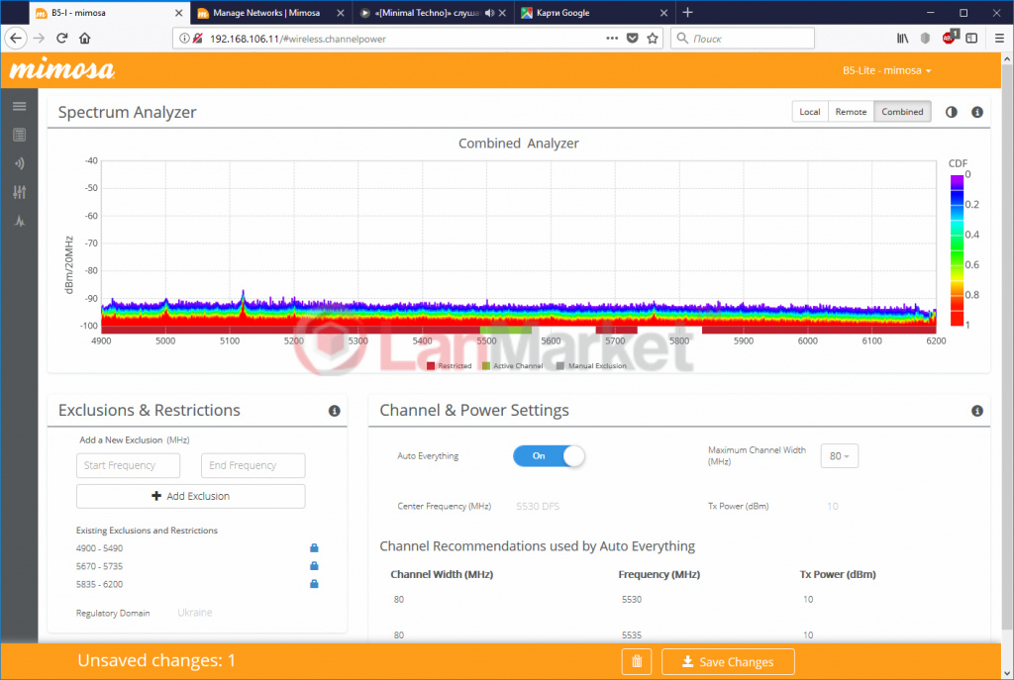Open the B5-Lite - mimosa device dropdown

coord(886,71)
